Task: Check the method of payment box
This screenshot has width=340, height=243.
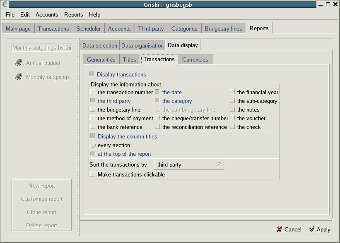Action: [93, 118]
